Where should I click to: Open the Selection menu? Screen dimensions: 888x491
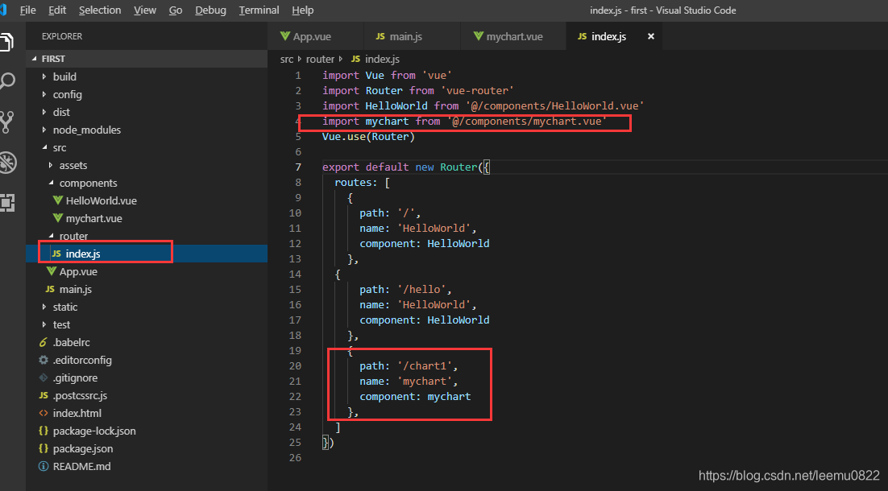pyautogui.click(x=100, y=10)
